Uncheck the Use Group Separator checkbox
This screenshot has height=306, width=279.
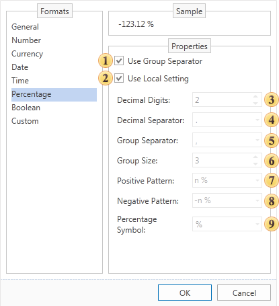[x=119, y=61]
